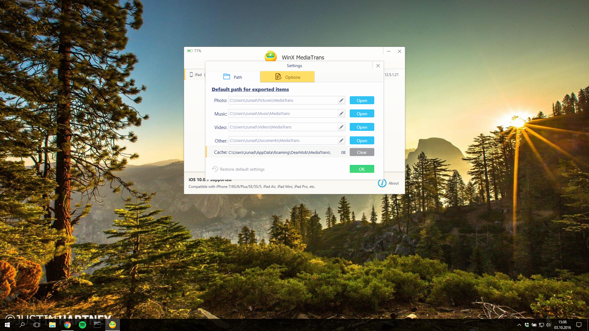Open the Music export folder
The height and width of the screenshot is (331, 589).
(x=362, y=114)
